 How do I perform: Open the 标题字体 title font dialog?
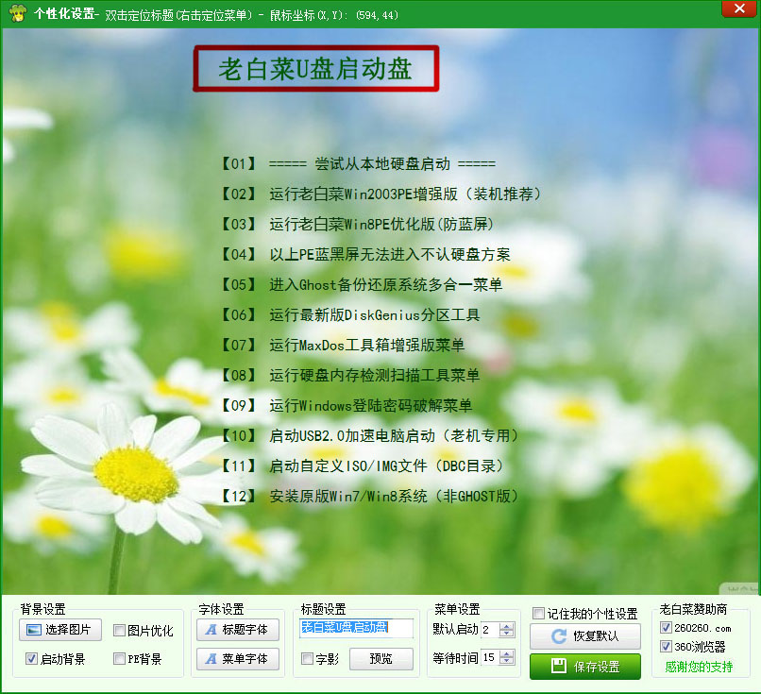tap(237, 630)
